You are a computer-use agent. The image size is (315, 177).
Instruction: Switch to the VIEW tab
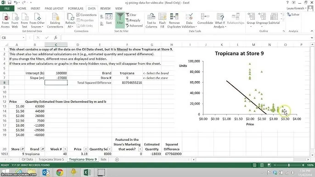click(x=118, y=8)
